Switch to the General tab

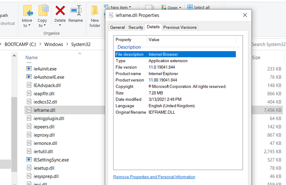tap(117, 27)
